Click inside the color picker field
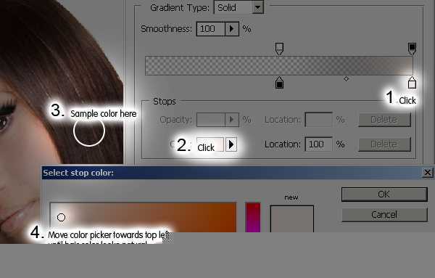 143,218
